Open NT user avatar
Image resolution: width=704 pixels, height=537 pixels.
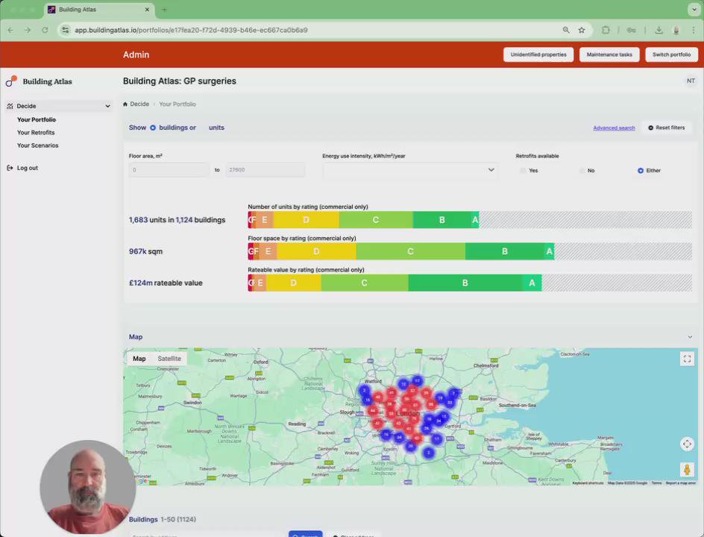click(x=691, y=81)
